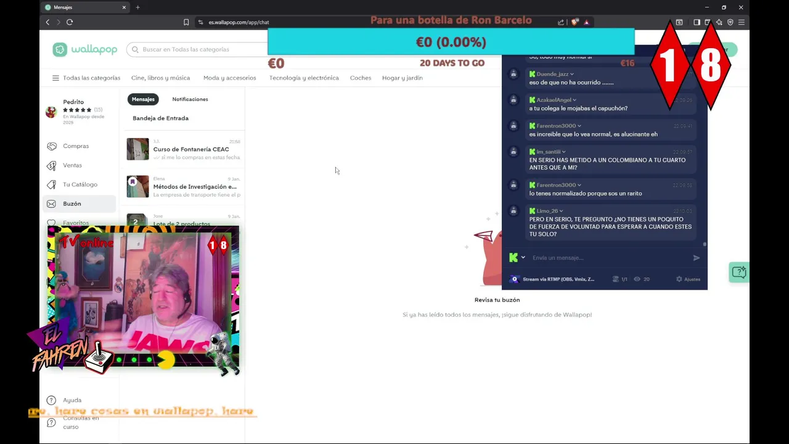Viewport: 789px width, 444px height.
Task: Open Buzón in the left sidebar
Action: point(79,203)
